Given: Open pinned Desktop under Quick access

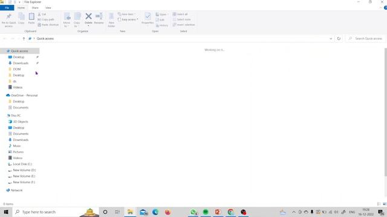Looking at the screenshot, I should click(x=19, y=57).
